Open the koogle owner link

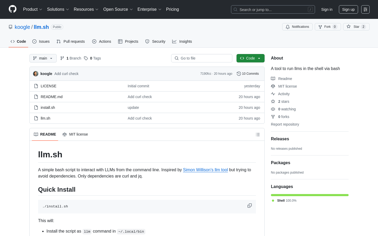(22, 27)
